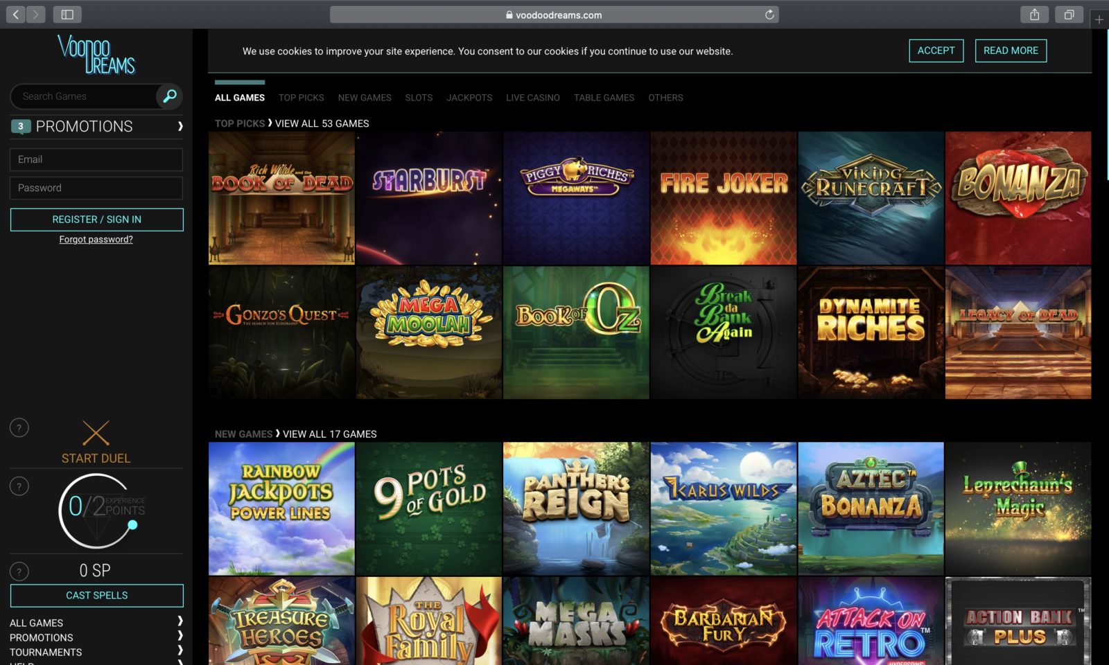Reload the page with Safari's refresh icon

(769, 14)
